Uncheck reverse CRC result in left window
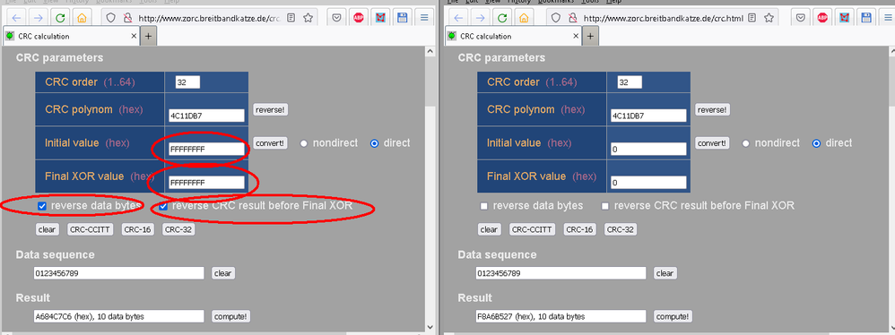The width and height of the screenshot is (895, 335). pyautogui.click(x=163, y=206)
